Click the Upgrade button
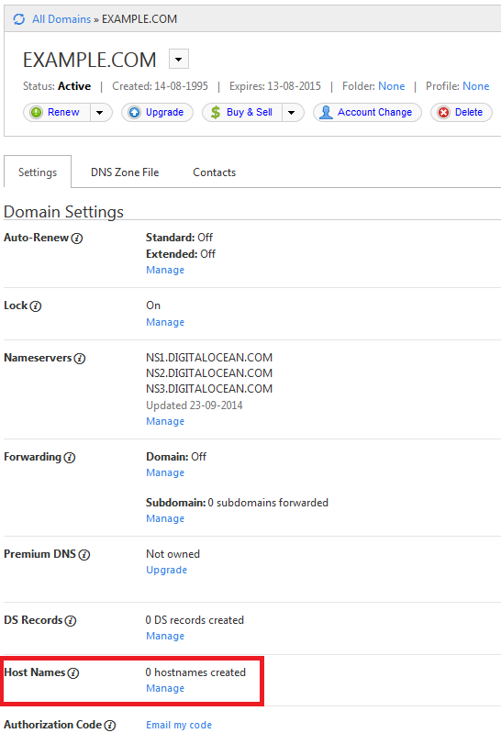501x744 pixels. click(x=157, y=113)
